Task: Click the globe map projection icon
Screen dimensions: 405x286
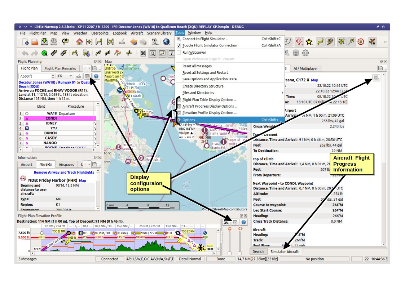Action: pos(166,41)
